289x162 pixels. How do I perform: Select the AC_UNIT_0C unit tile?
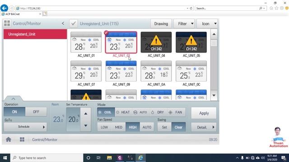click(x=191, y=71)
